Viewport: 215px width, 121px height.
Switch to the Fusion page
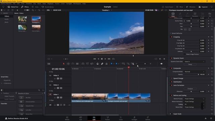coord(107,118)
